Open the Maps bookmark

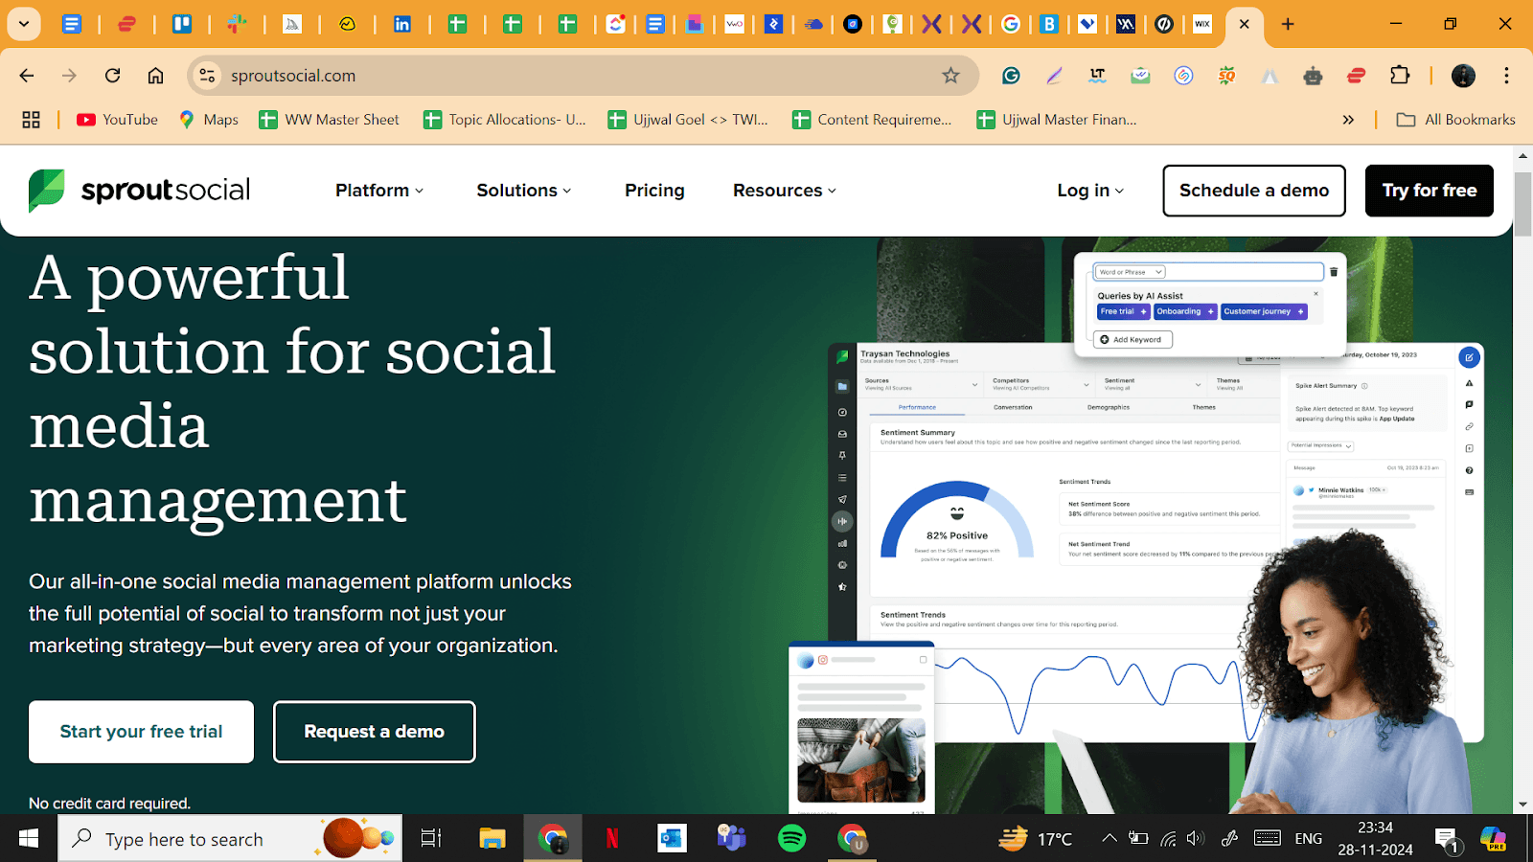209,120
